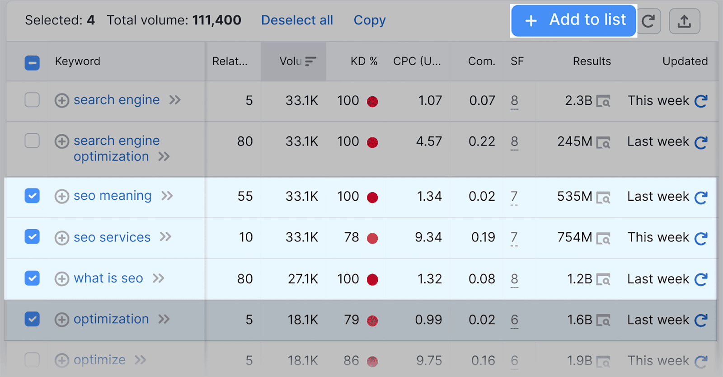The width and height of the screenshot is (723, 377).
Task: View SERP results icon for seo services
Action: click(x=603, y=238)
